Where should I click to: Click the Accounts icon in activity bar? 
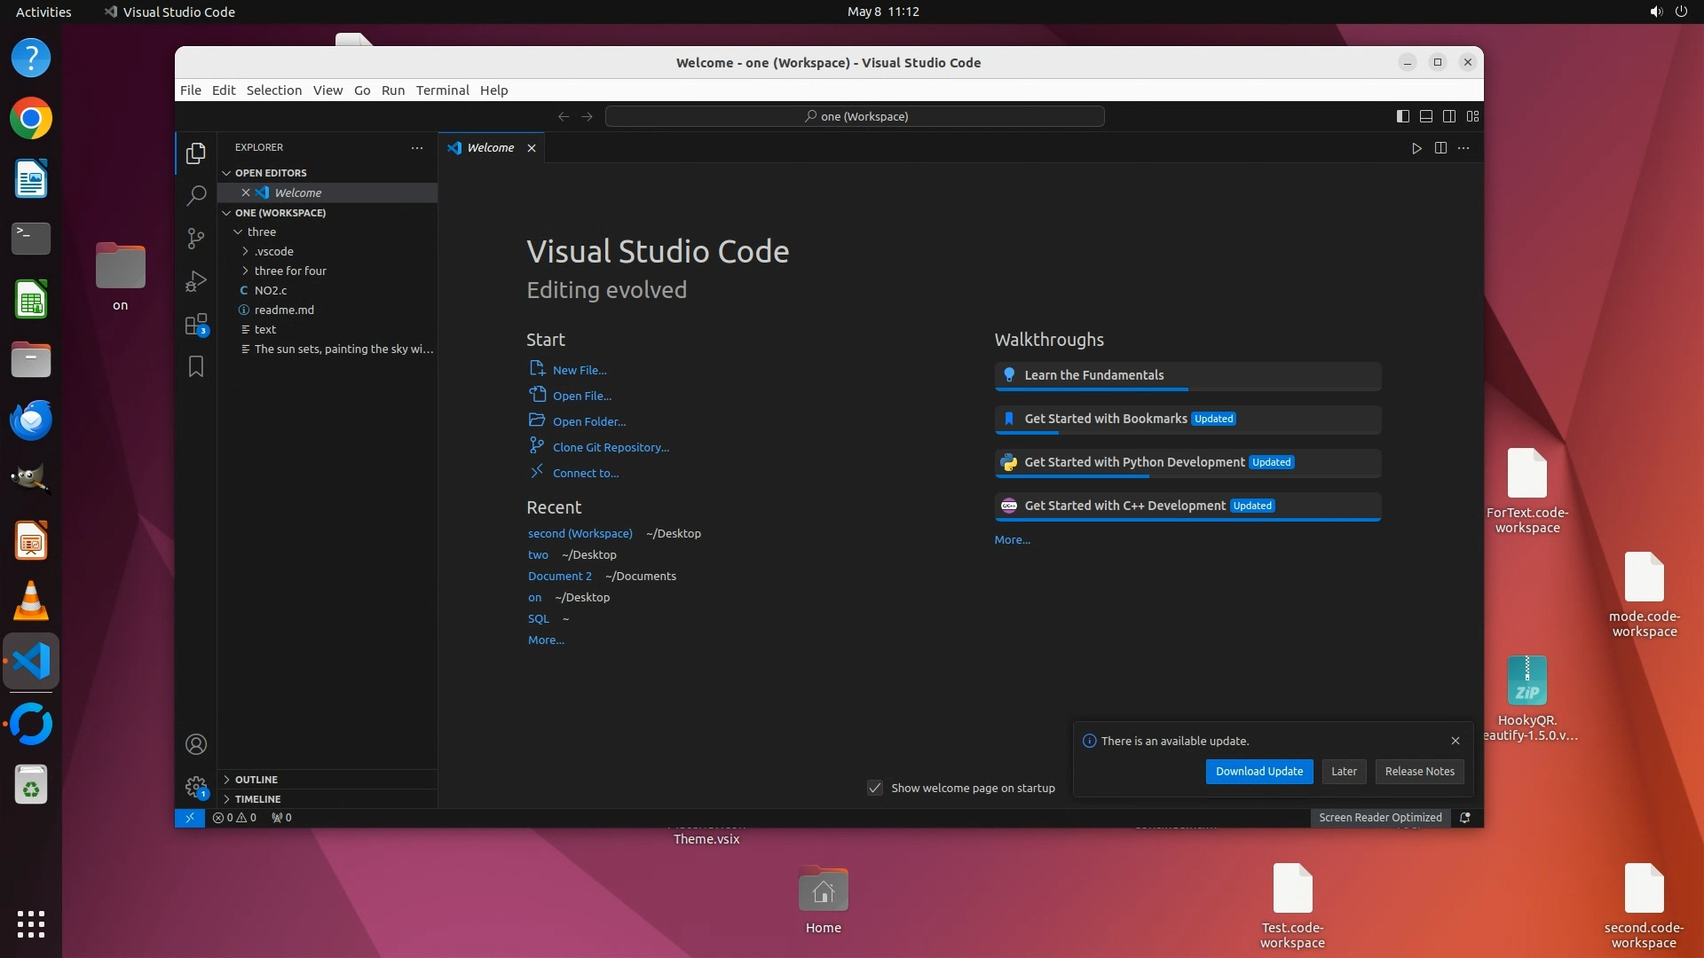196,744
